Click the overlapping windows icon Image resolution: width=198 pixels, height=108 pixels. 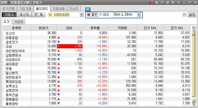coord(172,3)
